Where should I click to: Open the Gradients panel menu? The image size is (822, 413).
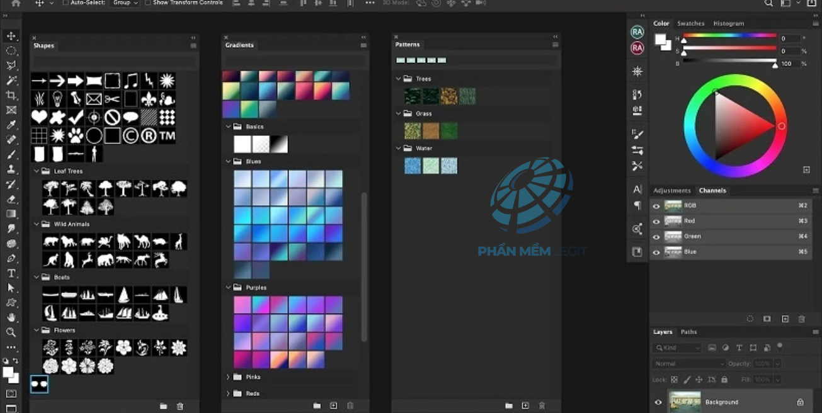pyautogui.click(x=363, y=45)
